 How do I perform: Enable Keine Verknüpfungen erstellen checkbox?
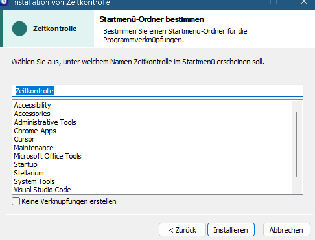16,201
